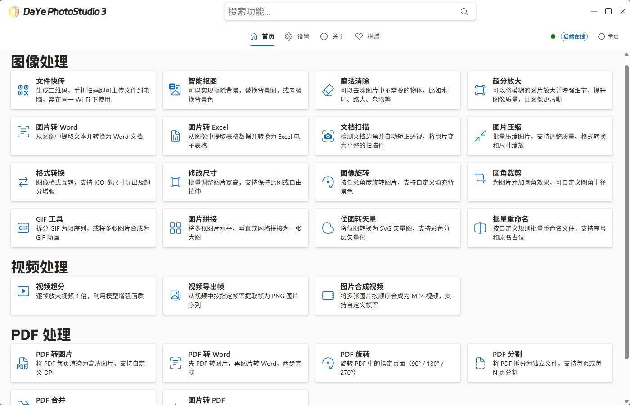Viewport: 630px width, 405px height.
Task: Open the 格式转换 card title
Action: 50,173
